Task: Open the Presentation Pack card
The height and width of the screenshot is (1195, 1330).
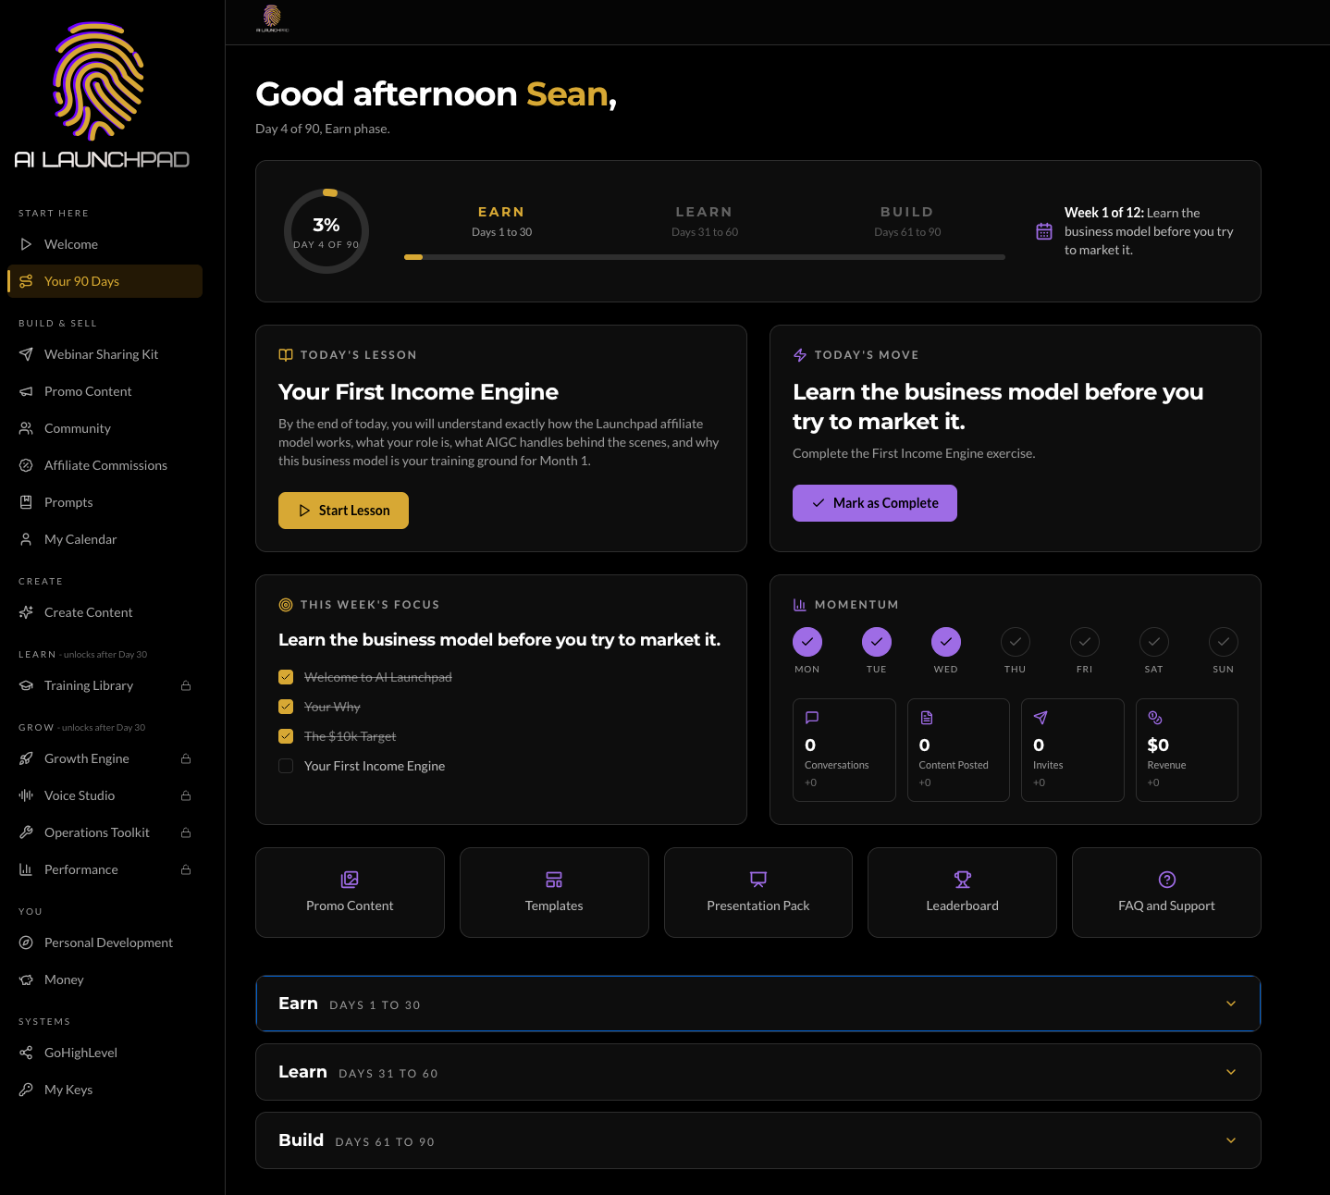Action: (x=758, y=893)
